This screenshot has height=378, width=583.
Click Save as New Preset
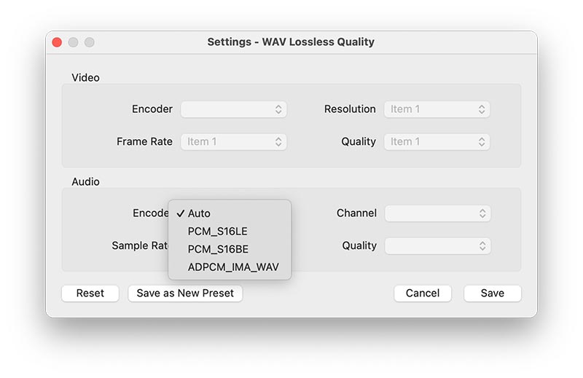click(185, 293)
